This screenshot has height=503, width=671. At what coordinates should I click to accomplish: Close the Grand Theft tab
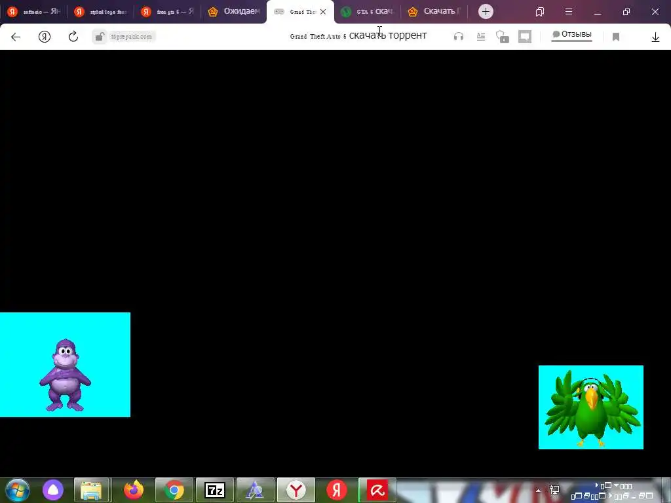[x=323, y=12]
